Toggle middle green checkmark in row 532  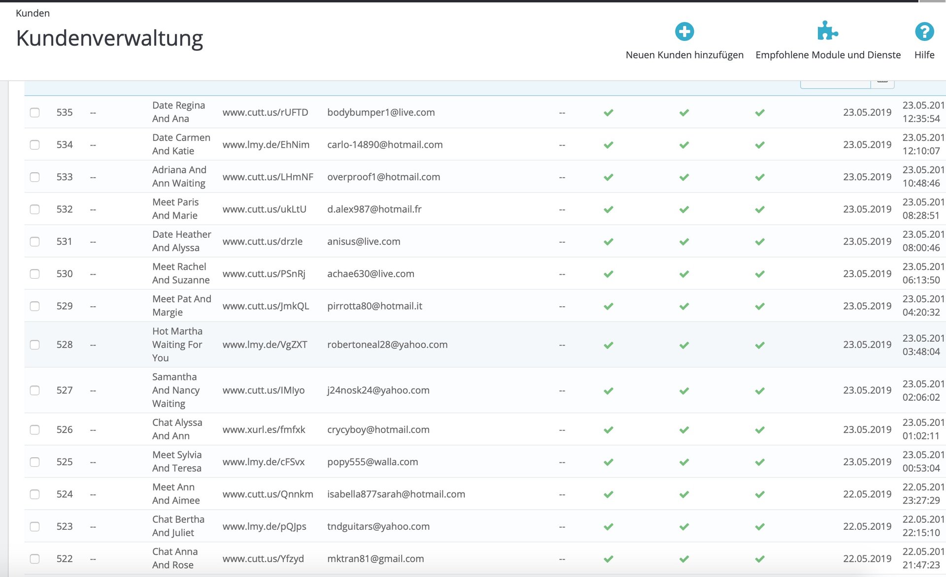(x=684, y=210)
